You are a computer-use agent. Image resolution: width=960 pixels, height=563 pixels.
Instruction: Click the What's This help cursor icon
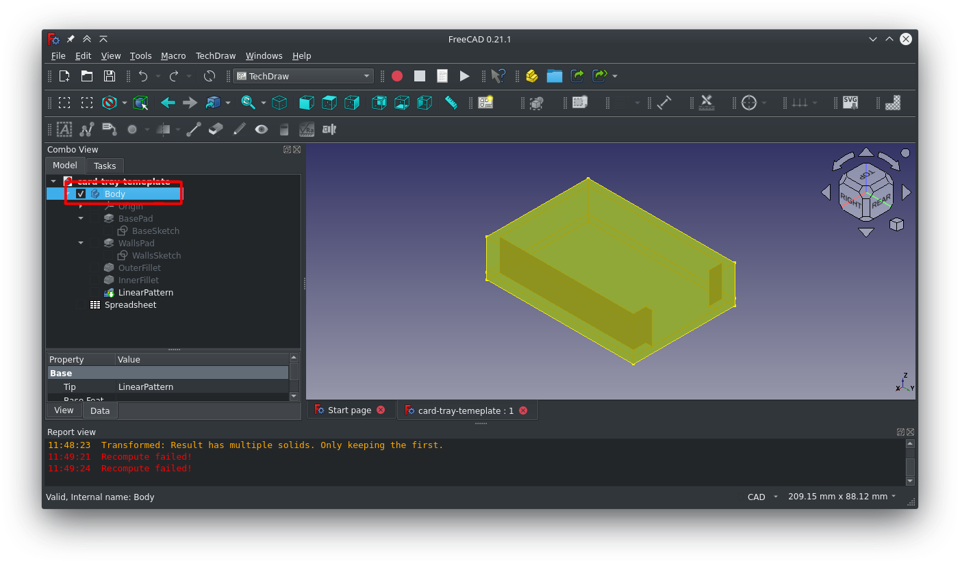tap(498, 76)
